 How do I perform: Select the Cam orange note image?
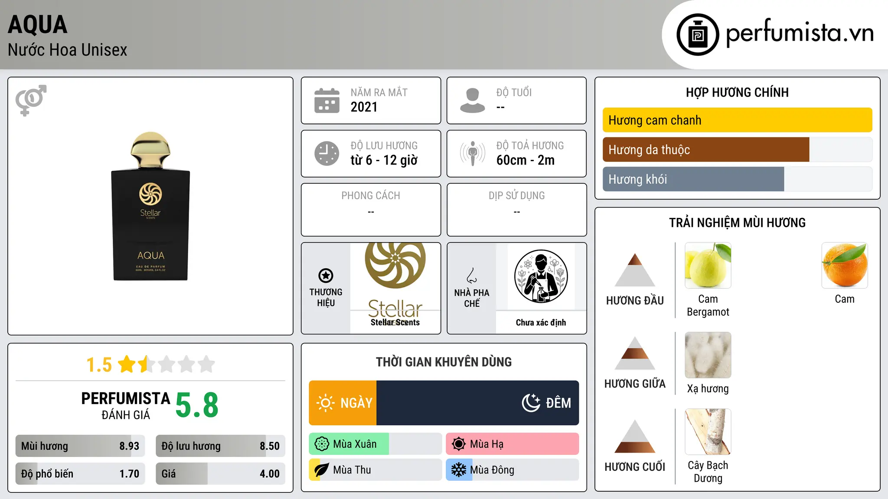coord(845,266)
